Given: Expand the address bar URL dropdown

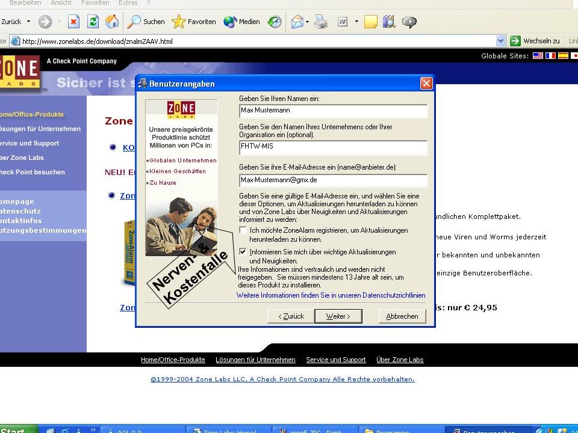Looking at the screenshot, I should click(x=500, y=41).
